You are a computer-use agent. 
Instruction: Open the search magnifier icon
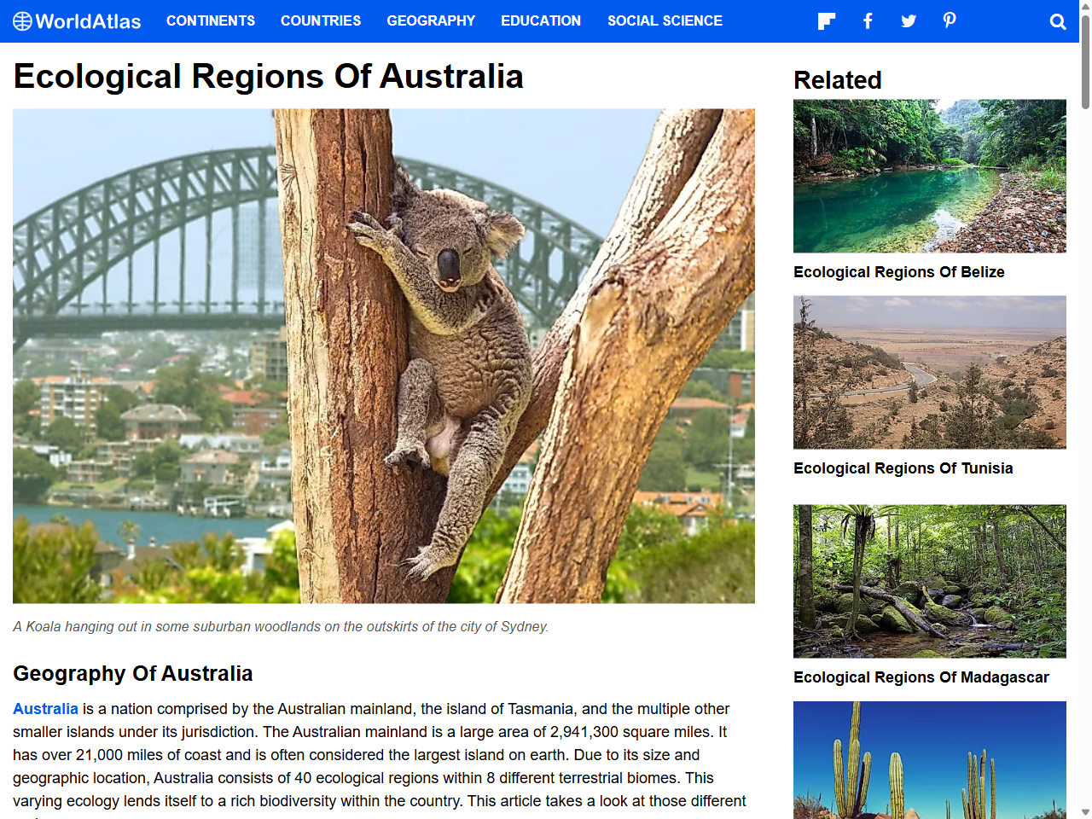click(x=1057, y=21)
